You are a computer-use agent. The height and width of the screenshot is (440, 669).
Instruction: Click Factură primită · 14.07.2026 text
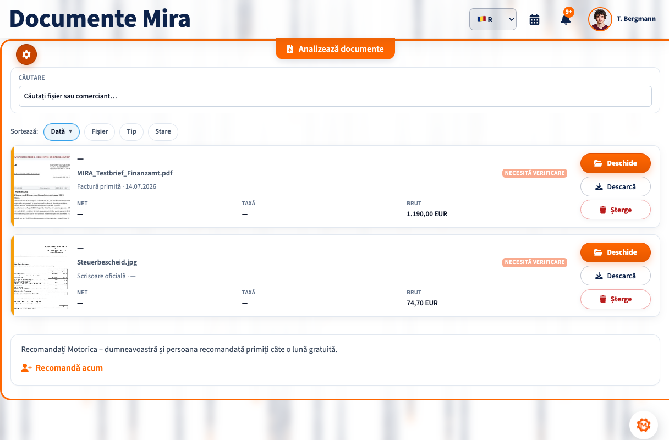pos(117,186)
